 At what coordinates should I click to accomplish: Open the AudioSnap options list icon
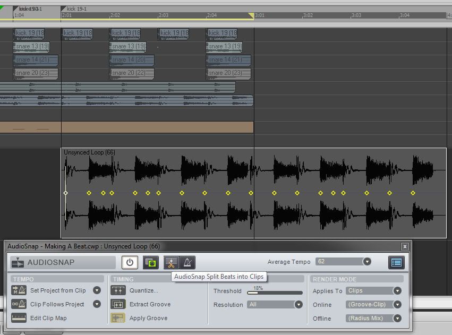[x=396, y=262]
